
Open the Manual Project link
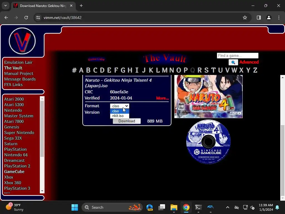tap(19, 74)
